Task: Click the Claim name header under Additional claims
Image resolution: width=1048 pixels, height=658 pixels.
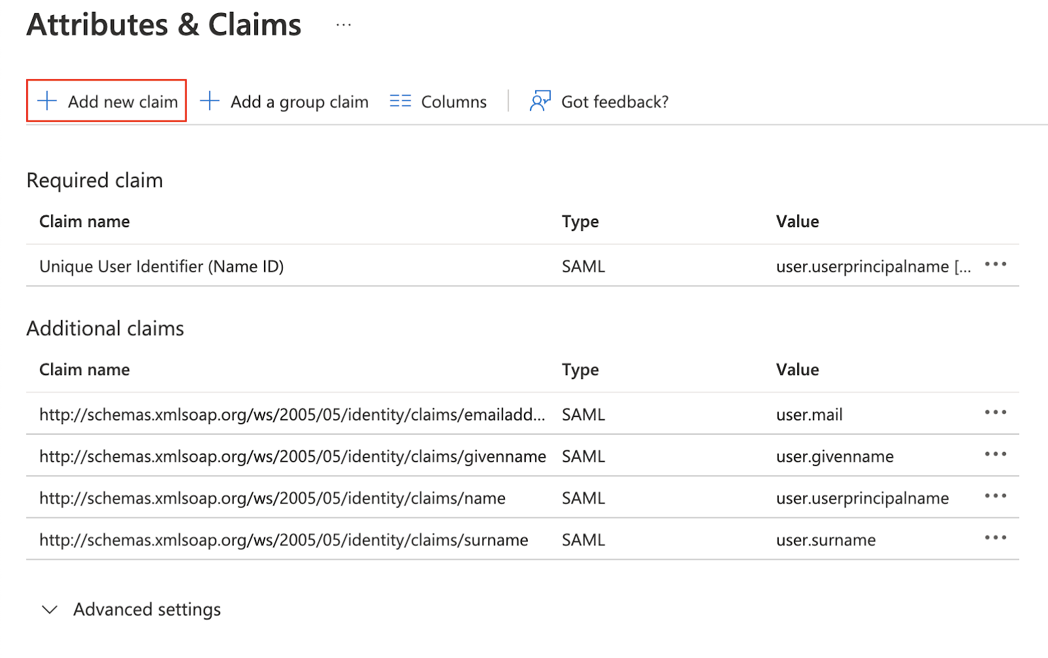Action: (x=84, y=370)
